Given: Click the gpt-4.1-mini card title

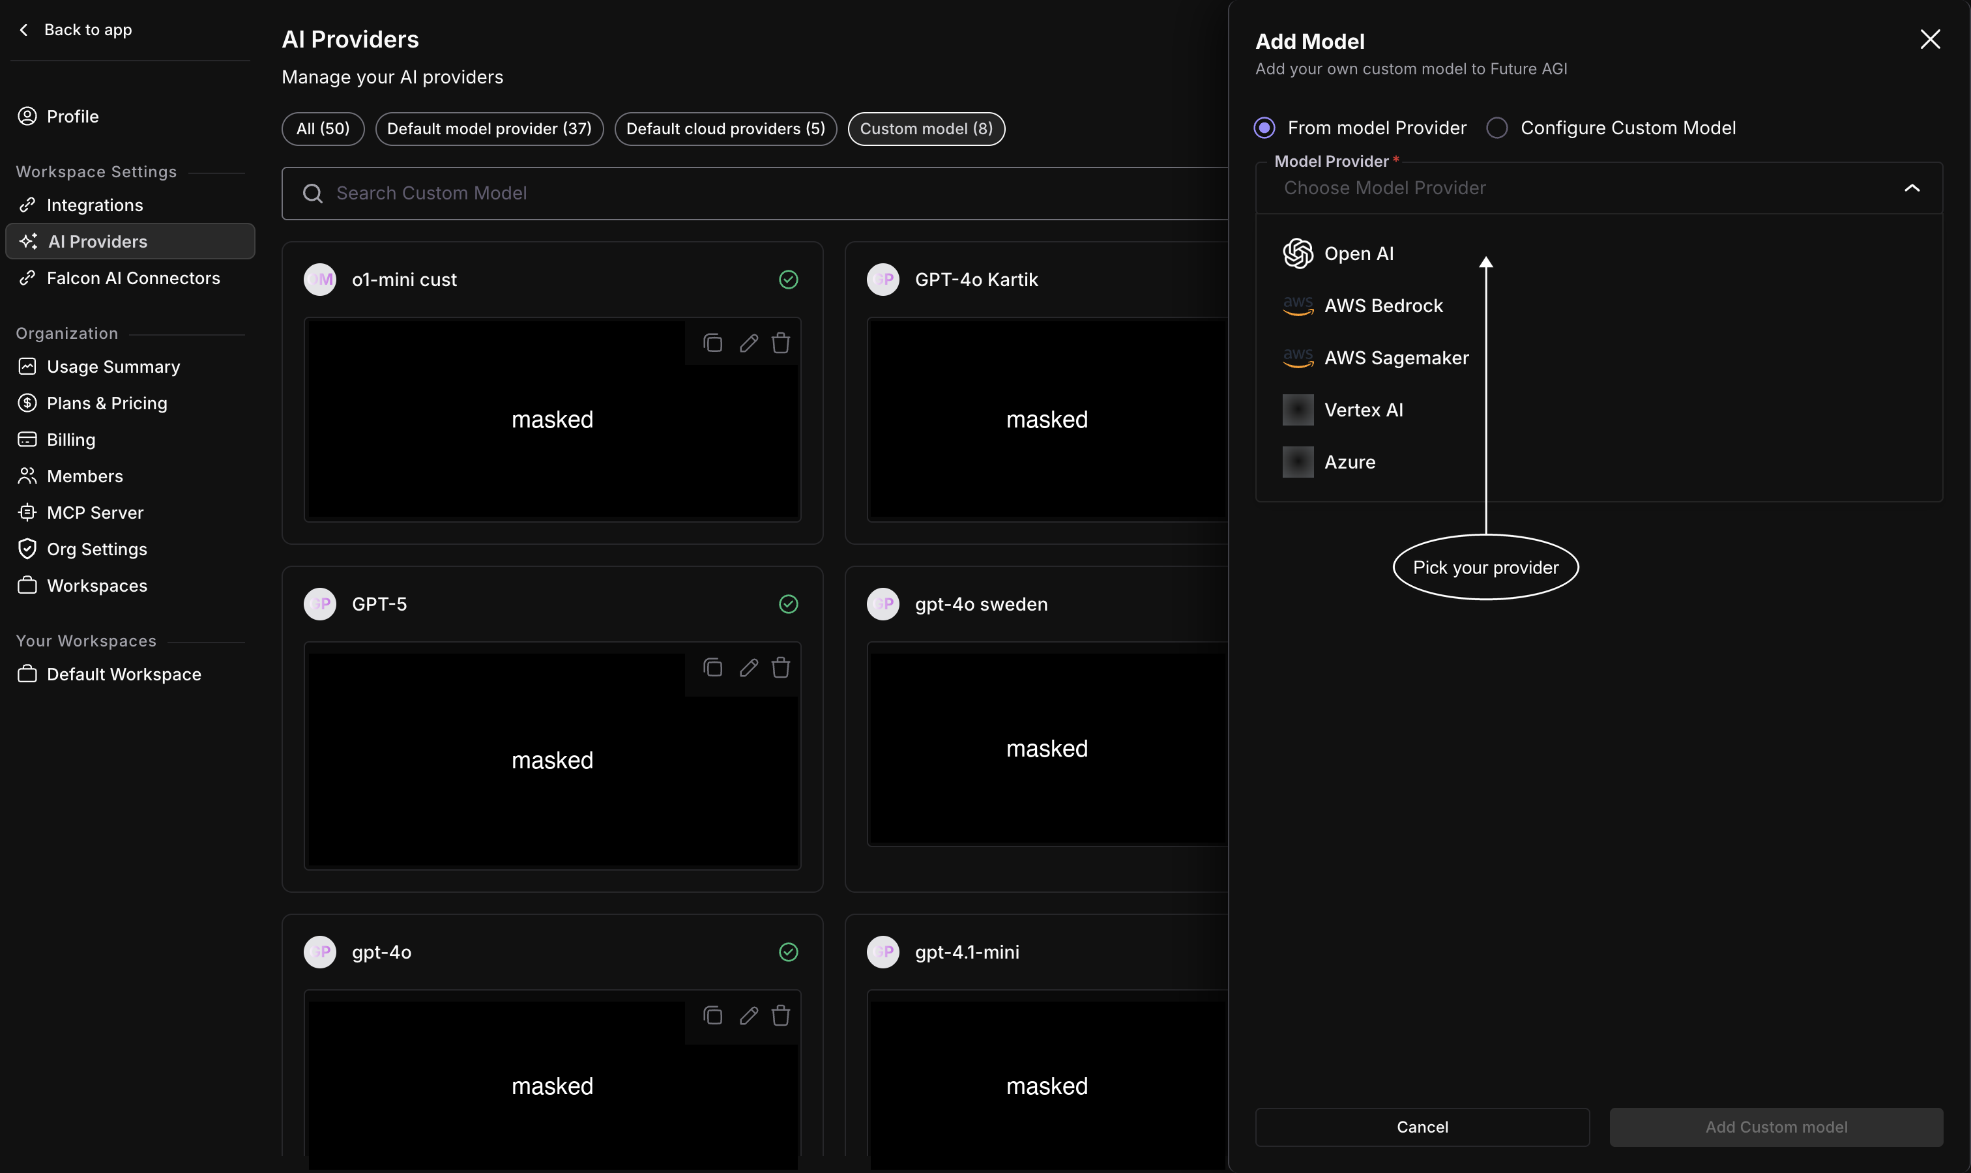Looking at the screenshot, I should [x=967, y=951].
